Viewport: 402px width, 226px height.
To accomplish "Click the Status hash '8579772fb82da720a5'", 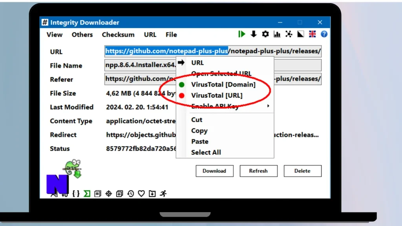I will tap(141, 149).
